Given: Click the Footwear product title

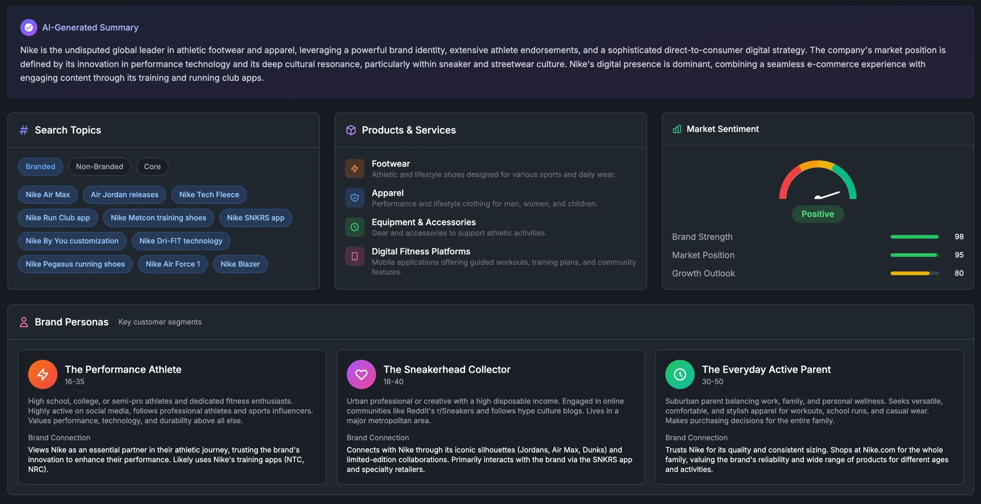Looking at the screenshot, I should [390, 164].
